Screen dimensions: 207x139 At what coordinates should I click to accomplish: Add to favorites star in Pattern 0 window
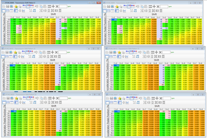pyautogui.click(x=16, y=6)
